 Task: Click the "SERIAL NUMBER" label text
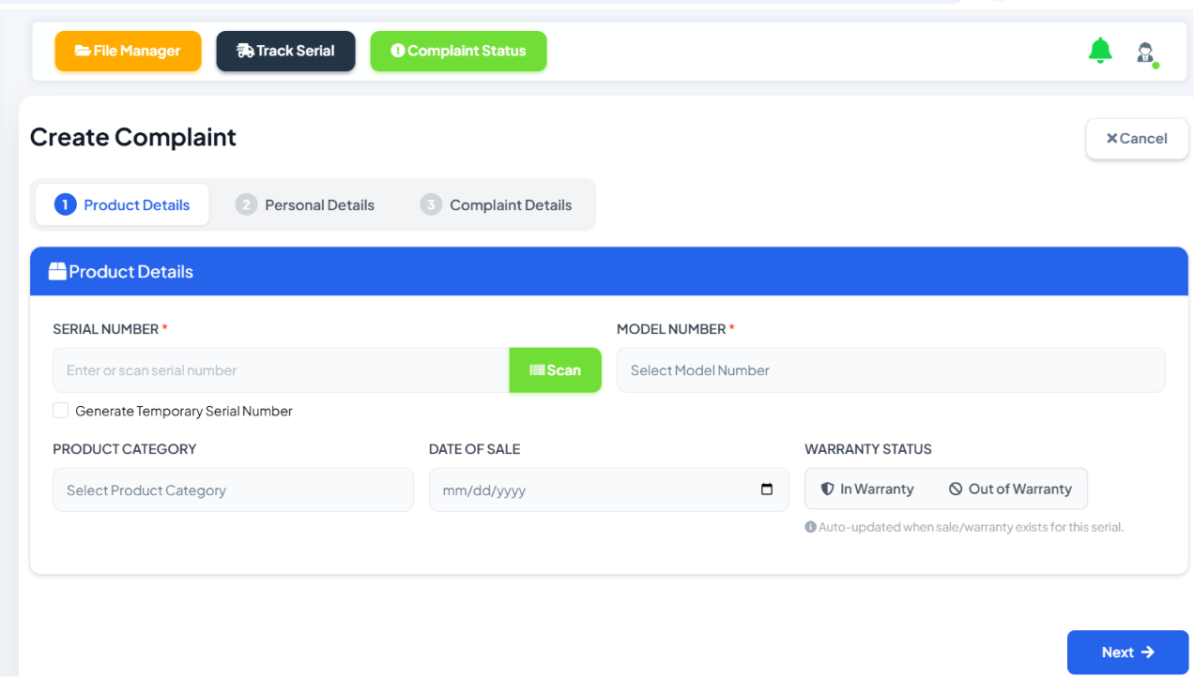[105, 329]
